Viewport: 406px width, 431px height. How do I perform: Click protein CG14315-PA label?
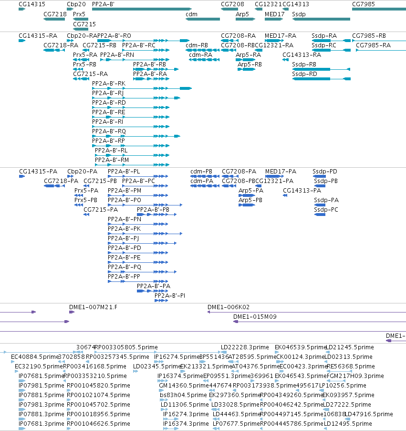click(x=38, y=171)
